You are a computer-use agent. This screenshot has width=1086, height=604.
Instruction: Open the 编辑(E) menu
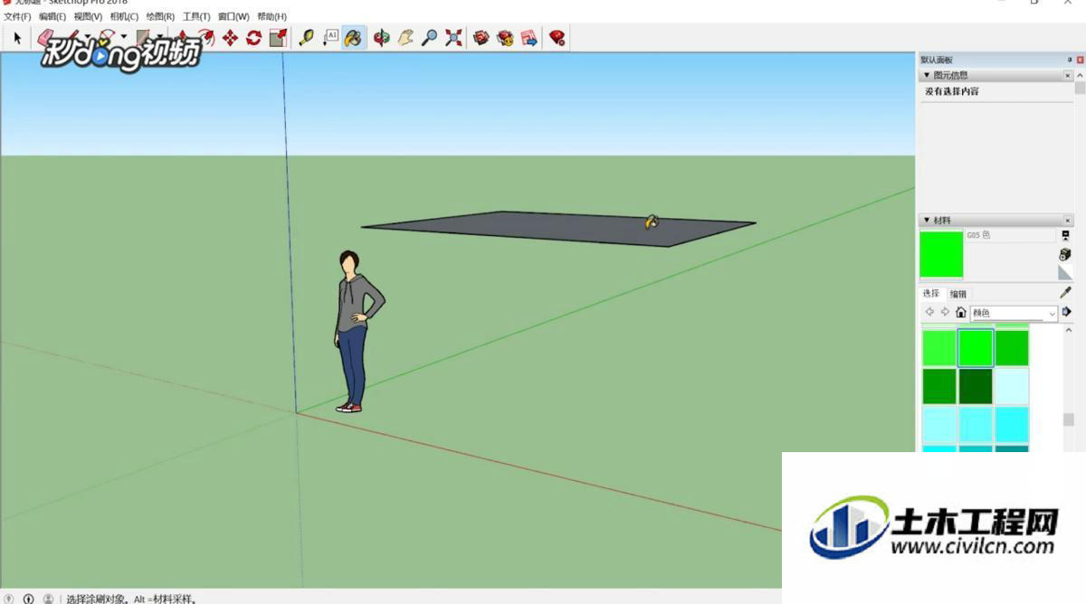[52, 16]
